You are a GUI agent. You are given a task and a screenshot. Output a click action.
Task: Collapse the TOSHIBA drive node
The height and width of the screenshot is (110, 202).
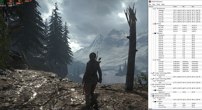(x=151, y=85)
